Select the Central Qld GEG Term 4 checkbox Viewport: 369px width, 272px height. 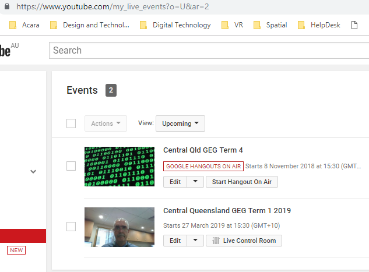(x=71, y=166)
